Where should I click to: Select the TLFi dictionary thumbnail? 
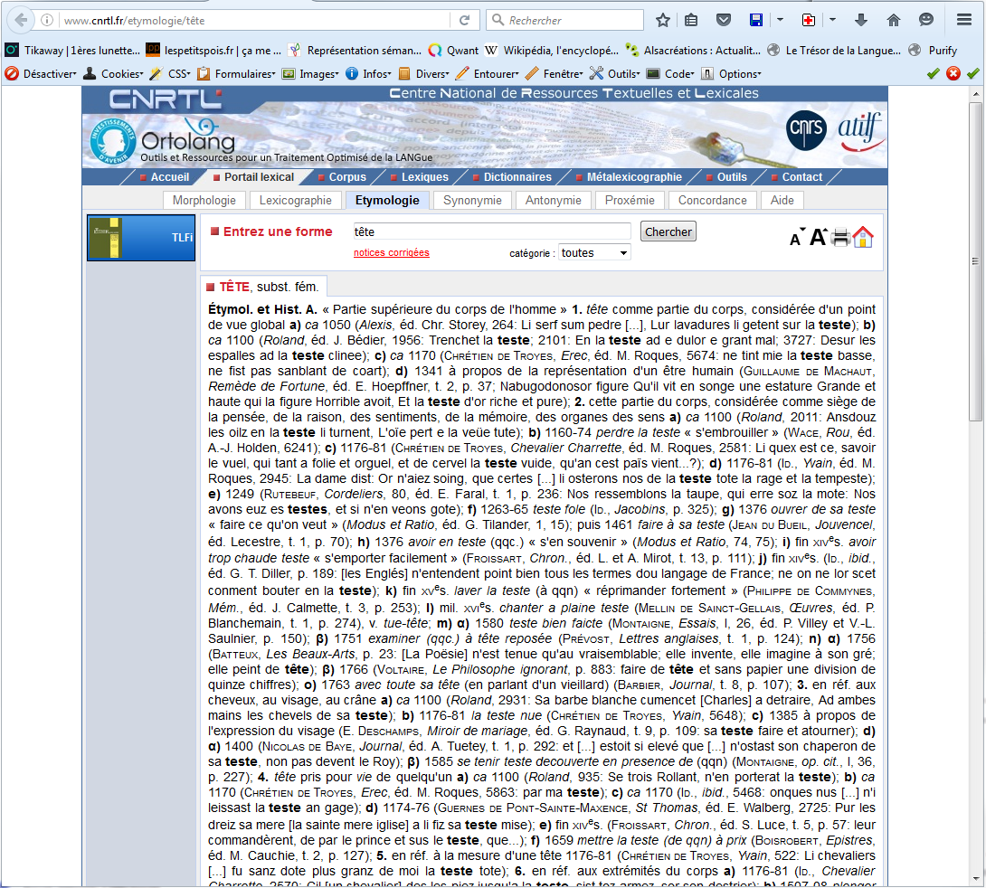click(141, 238)
